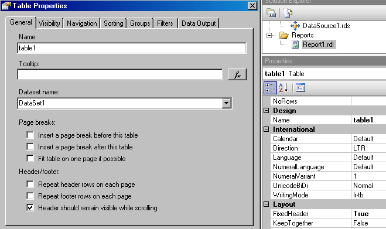The height and width of the screenshot is (229, 386).
Task: Open Property Pages icon in Properties toolbar
Action: [300, 88]
